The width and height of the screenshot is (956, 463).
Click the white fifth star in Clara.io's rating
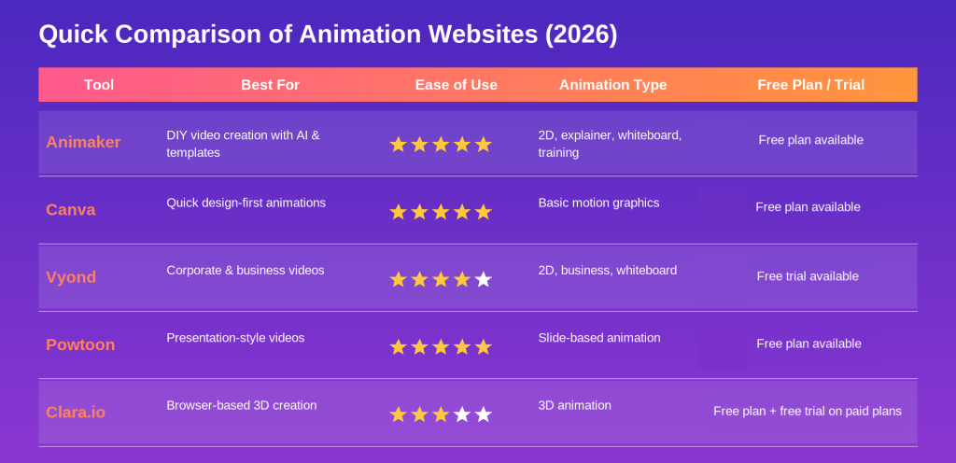coord(483,414)
